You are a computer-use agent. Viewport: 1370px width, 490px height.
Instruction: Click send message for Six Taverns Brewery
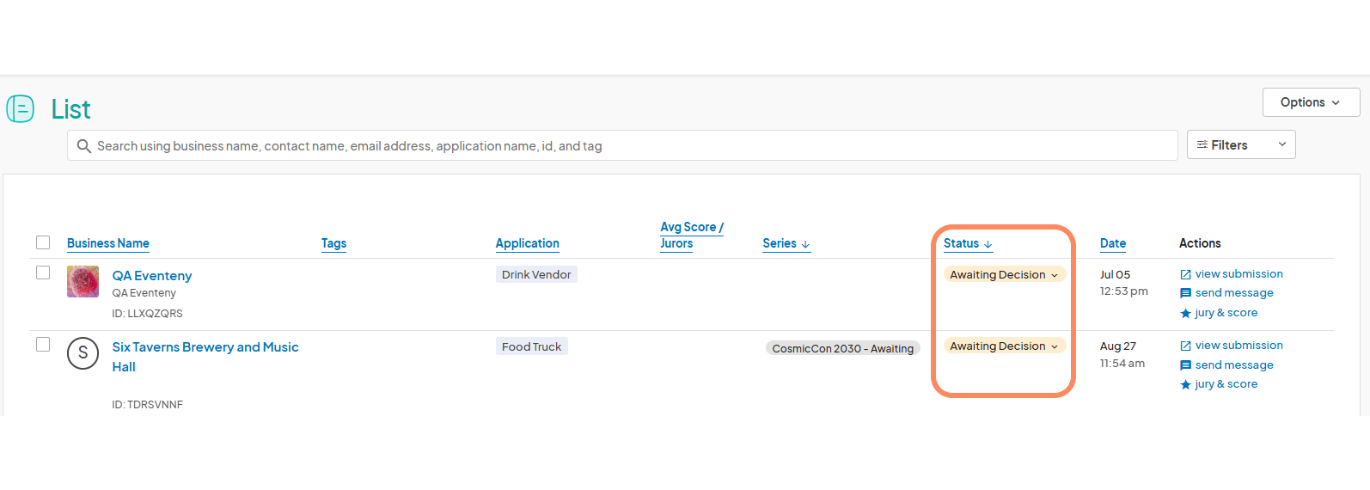(1234, 365)
